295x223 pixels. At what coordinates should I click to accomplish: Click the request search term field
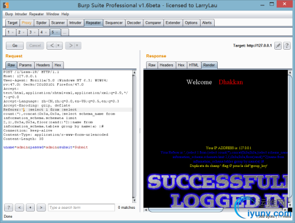pyautogui.click(x=81, y=208)
